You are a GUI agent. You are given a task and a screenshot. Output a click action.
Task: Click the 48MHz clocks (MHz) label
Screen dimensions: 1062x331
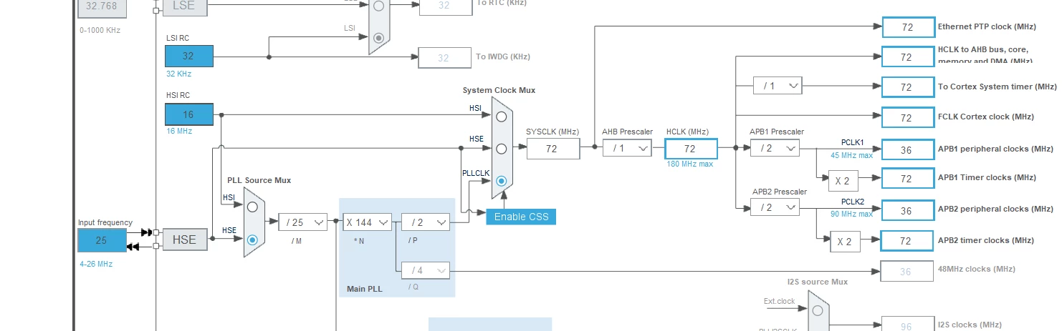976,269
